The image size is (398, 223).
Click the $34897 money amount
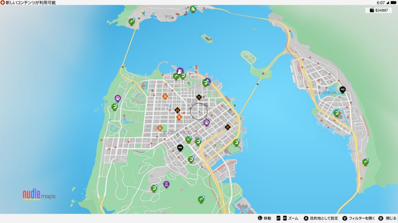pos(382,10)
